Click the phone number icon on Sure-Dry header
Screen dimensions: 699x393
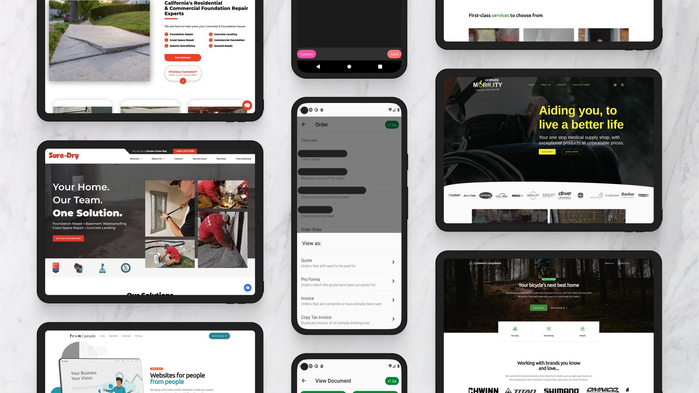184,151
